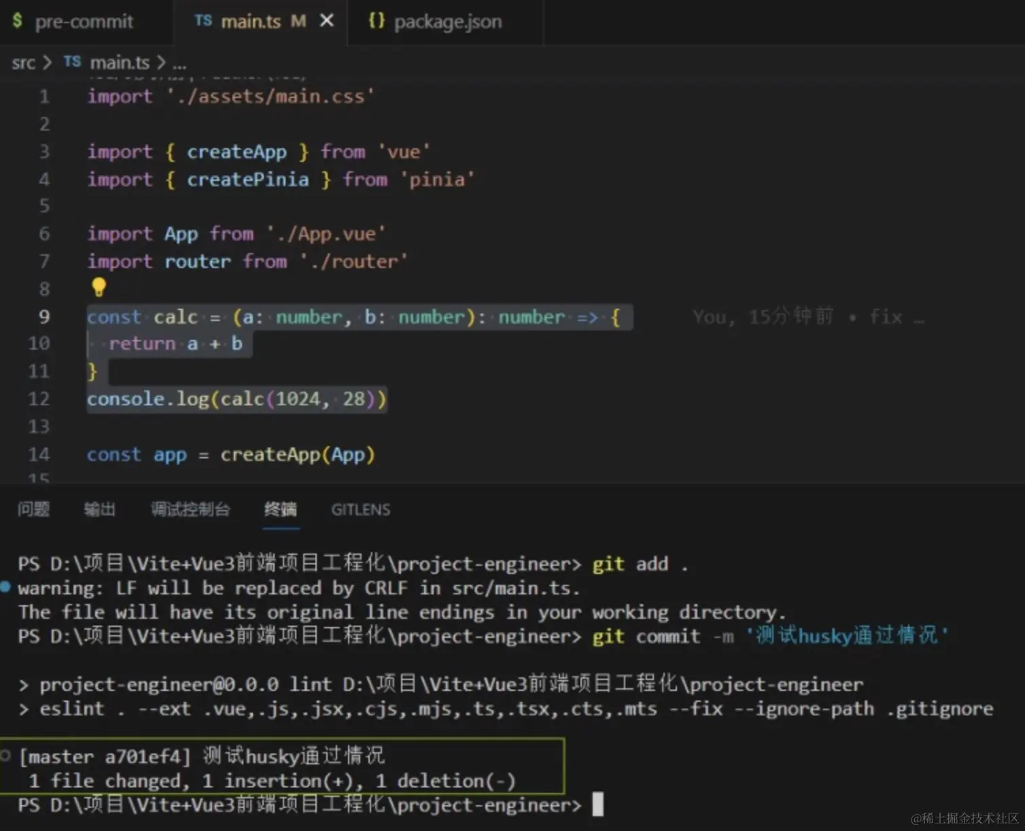
Task: Select the src breadcrumb segment
Action: (x=23, y=63)
